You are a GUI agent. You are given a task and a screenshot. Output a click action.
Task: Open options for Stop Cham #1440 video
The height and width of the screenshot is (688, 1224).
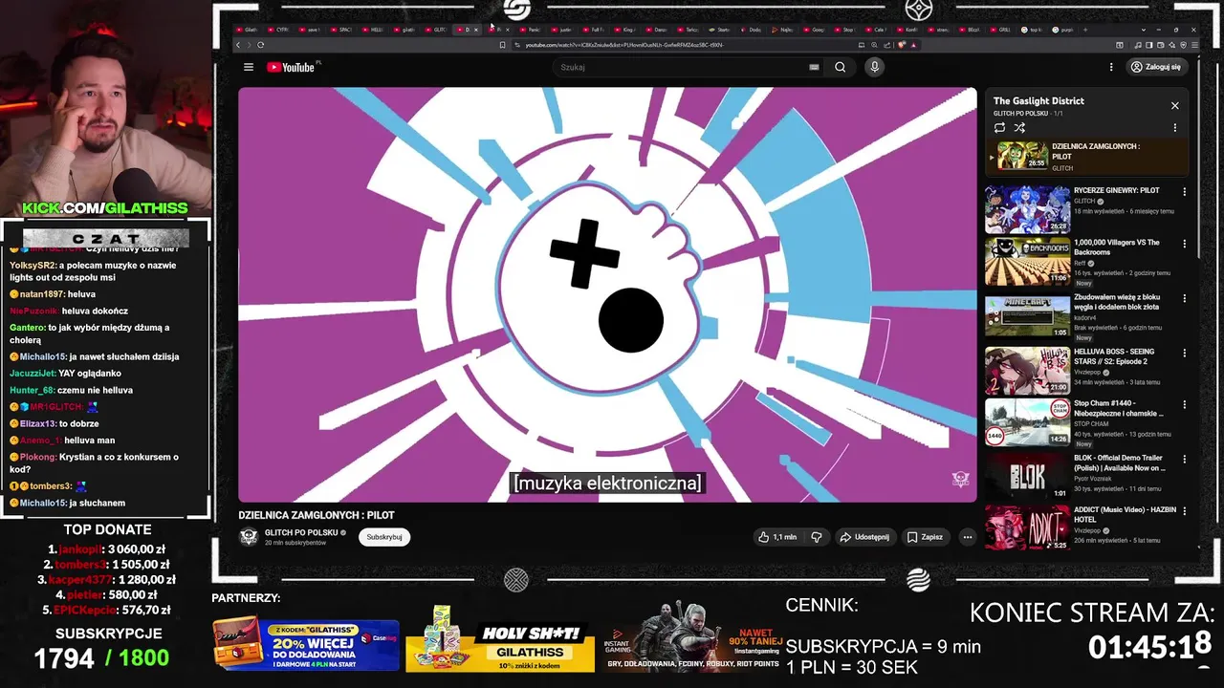click(1185, 405)
